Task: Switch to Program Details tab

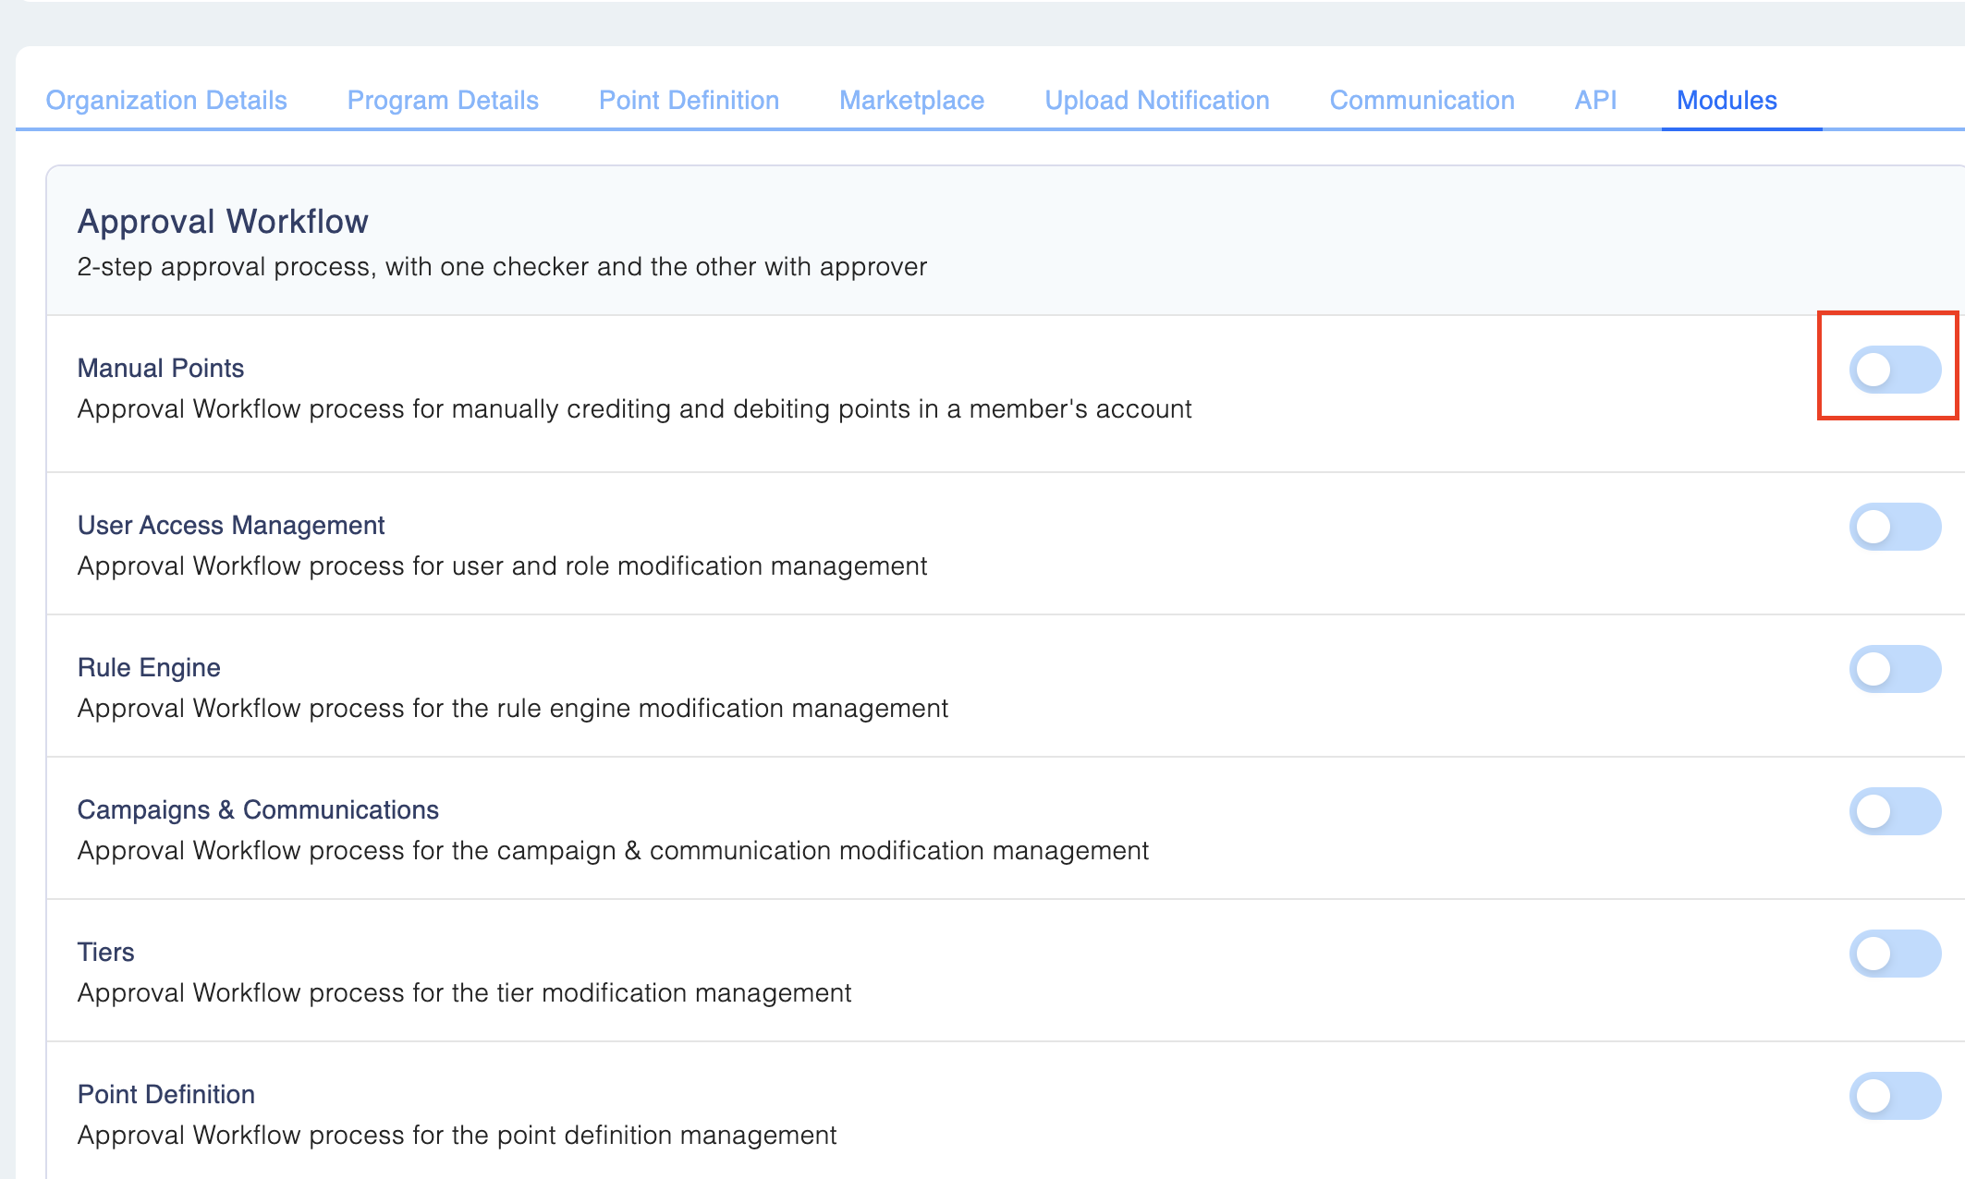Action: [x=443, y=100]
